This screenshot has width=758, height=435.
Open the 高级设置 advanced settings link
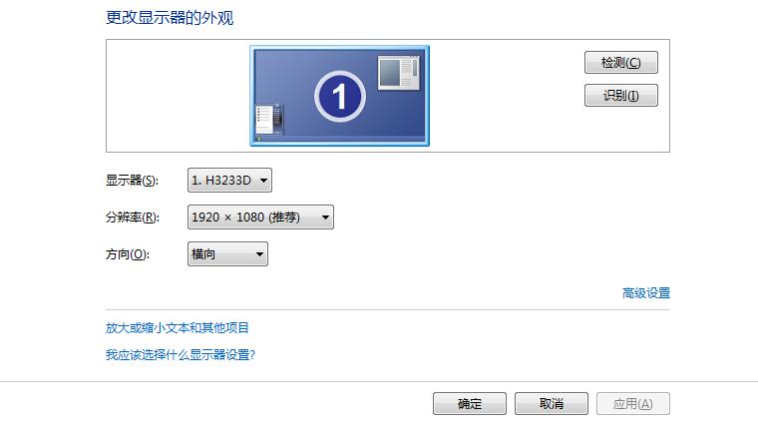[646, 293]
